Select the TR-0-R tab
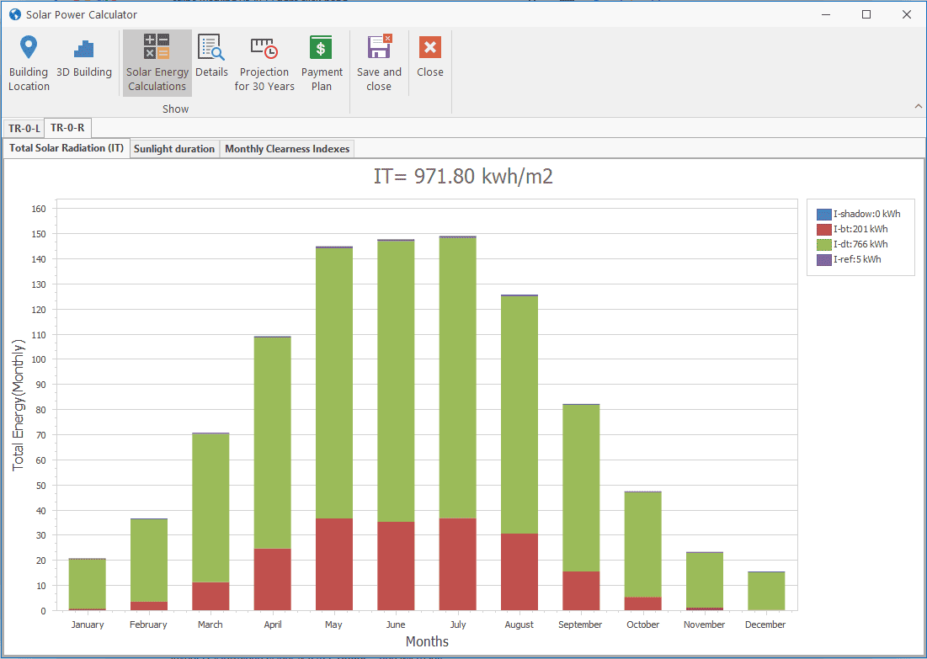 (67, 128)
